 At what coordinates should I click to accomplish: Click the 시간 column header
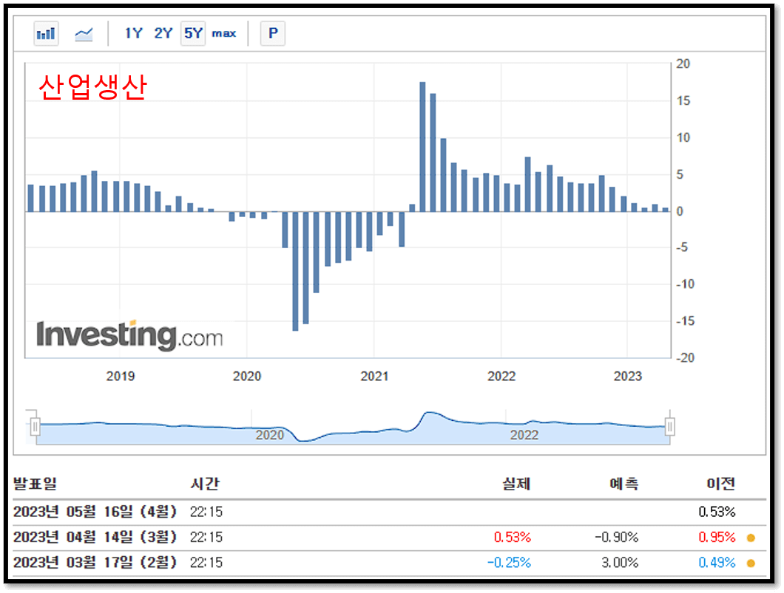point(205,483)
